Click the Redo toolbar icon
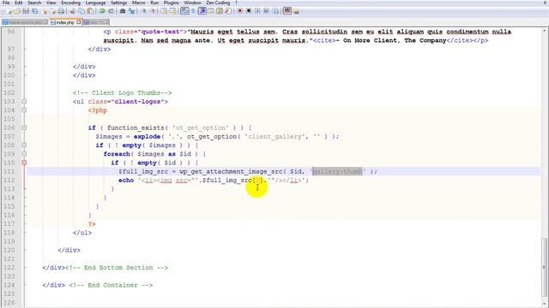The image size is (549, 308). click(111, 11)
